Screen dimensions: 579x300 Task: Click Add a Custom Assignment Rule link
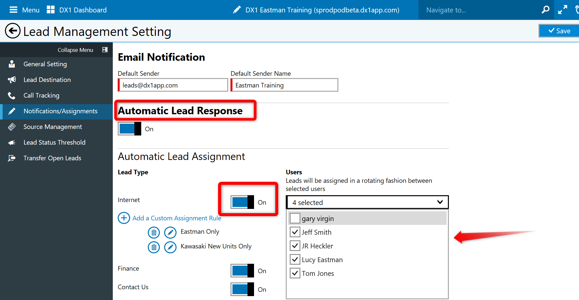(x=177, y=218)
